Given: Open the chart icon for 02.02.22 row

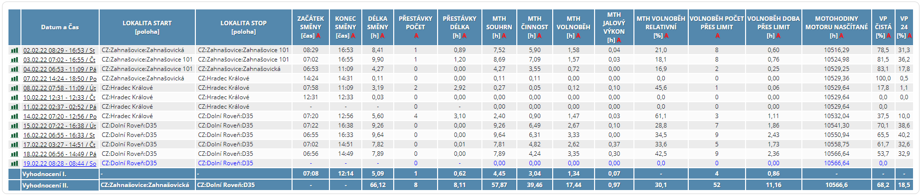Looking at the screenshot, I should pos(14,50).
